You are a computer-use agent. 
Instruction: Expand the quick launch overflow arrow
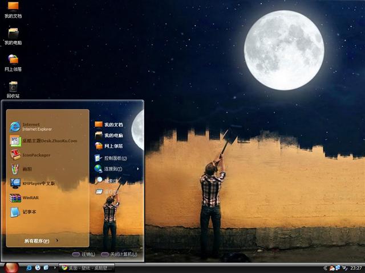click(x=54, y=267)
